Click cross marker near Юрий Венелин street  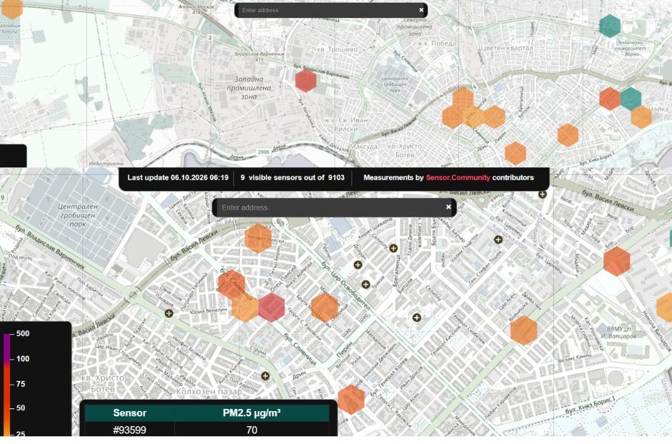click(169, 313)
